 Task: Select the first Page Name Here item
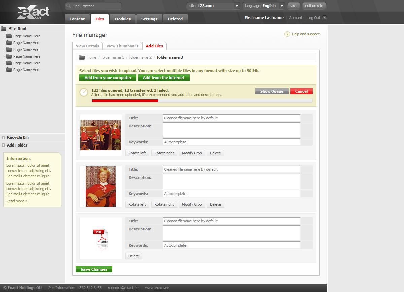click(x=27, y=36)
